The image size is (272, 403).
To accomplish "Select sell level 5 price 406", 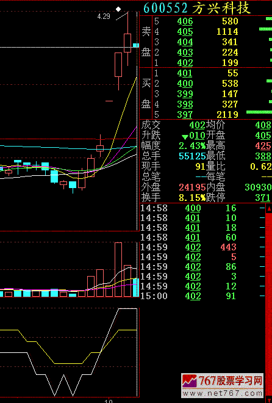I will pos(185,21).
